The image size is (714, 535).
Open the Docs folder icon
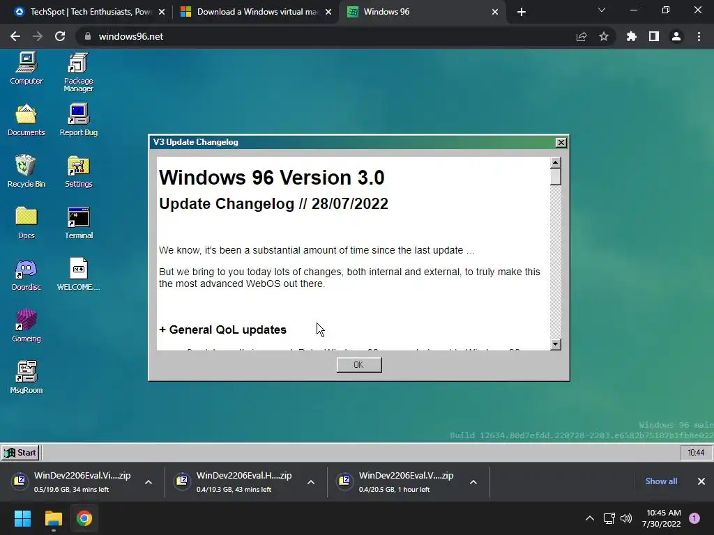tap(26, 223)
